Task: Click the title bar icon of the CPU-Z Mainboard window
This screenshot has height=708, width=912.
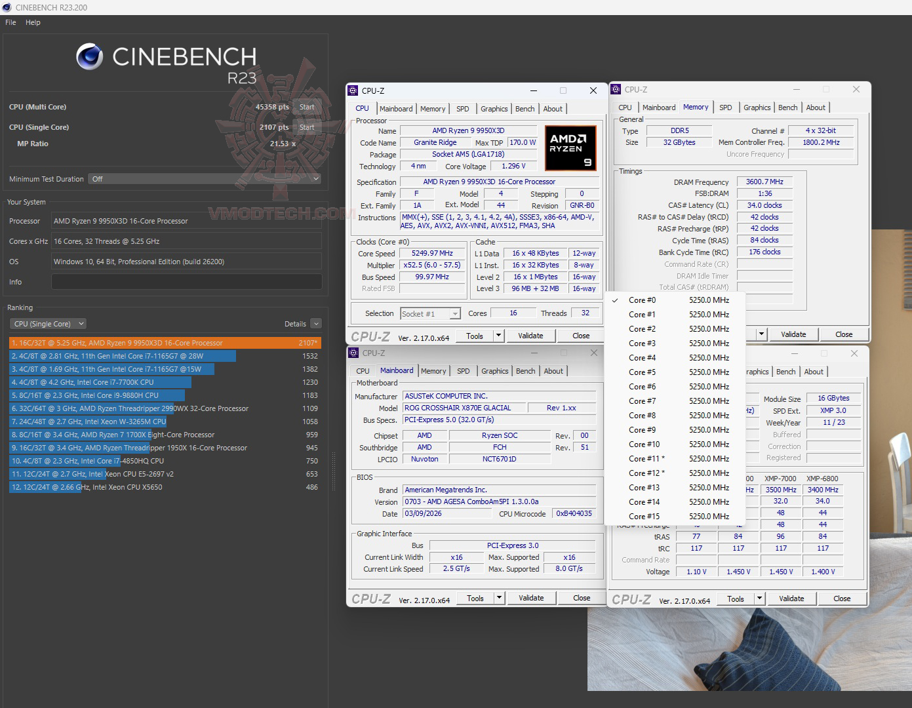Action: click(354, 353)
